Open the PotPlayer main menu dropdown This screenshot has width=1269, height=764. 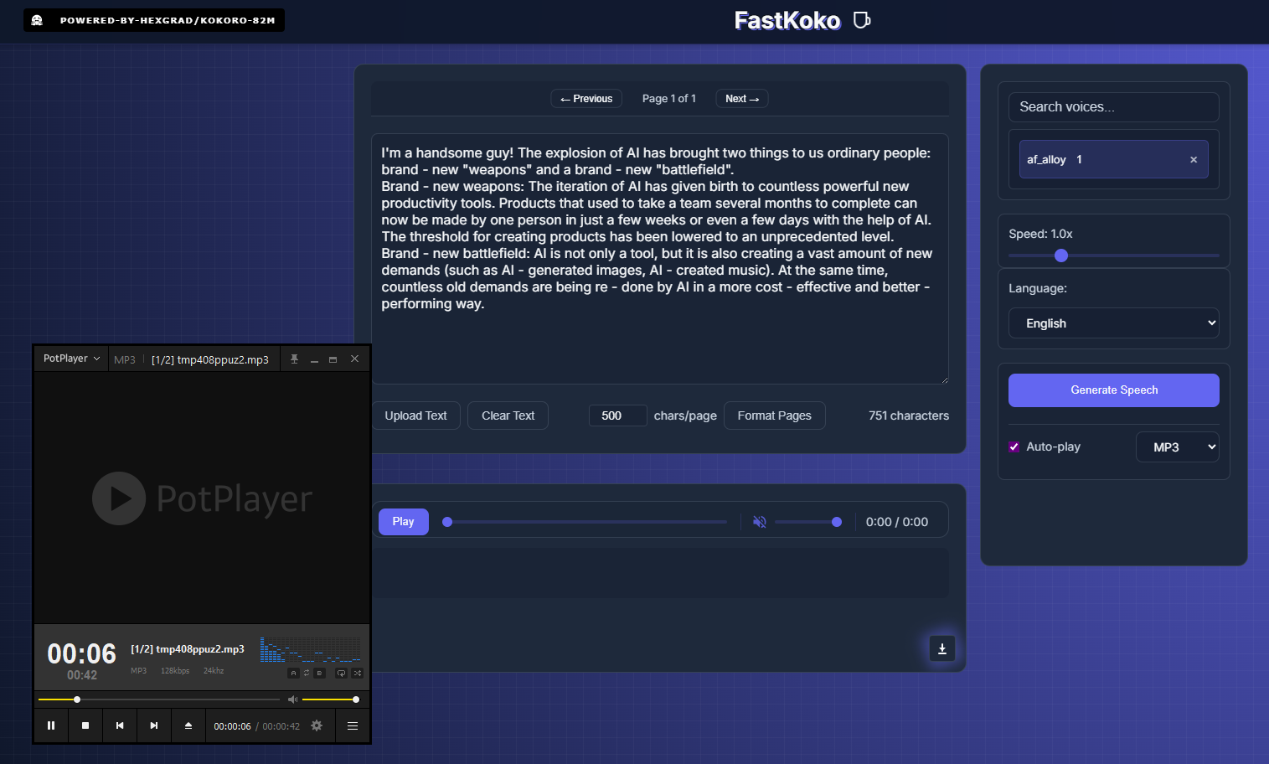tap(71, 359)
